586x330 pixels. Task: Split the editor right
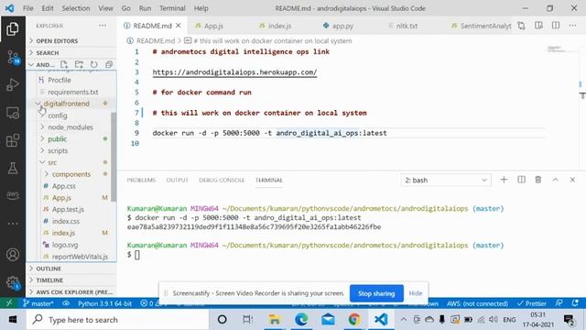(x=556, y=26)
